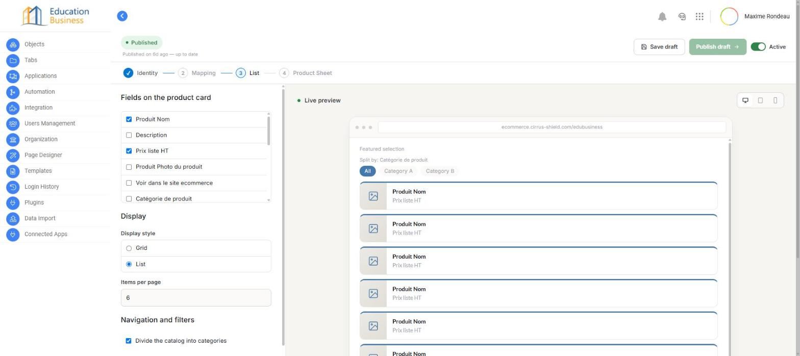Go to the Mapping step
The image size is (800, 356).
[197, 73]
